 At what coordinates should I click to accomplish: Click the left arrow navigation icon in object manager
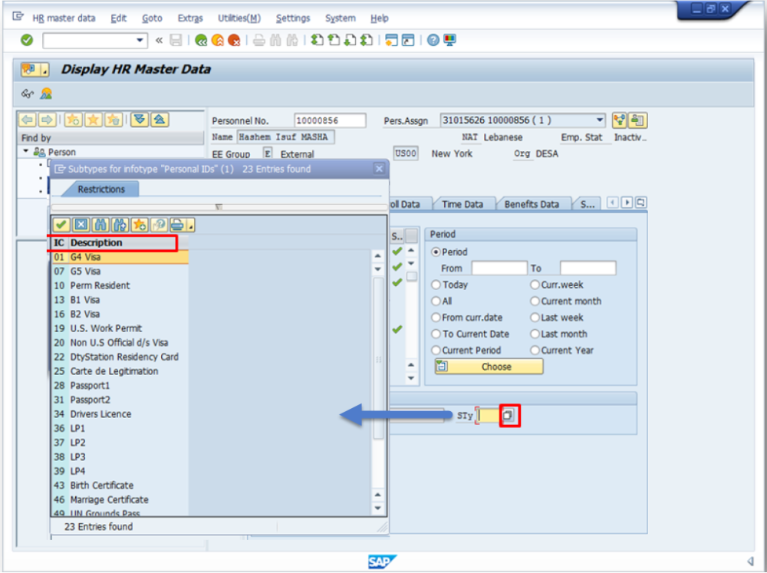pyautogui.click(x=28, y=120)
